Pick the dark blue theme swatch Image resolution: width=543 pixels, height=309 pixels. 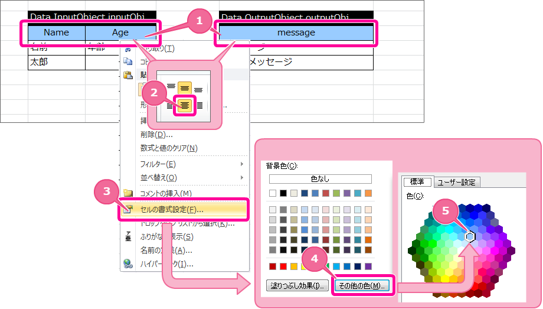305,193
